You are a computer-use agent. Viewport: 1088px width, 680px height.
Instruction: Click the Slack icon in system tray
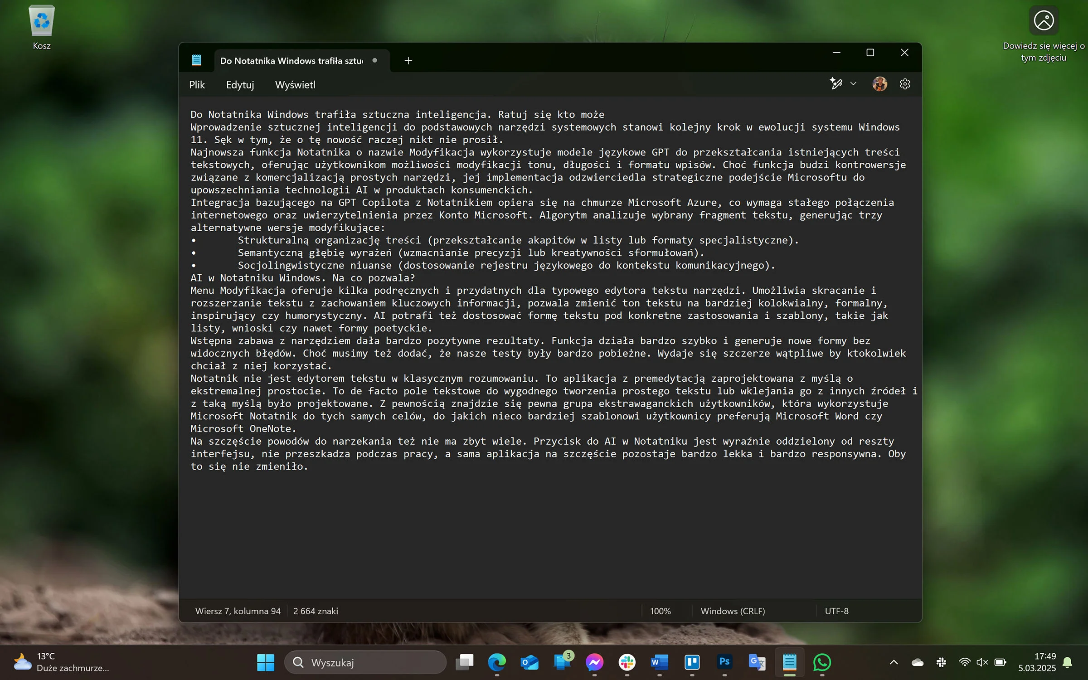click(x=941, y=662)
